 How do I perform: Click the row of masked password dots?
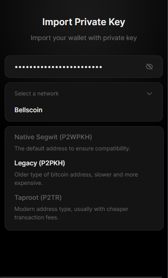(x=59, y=67)
